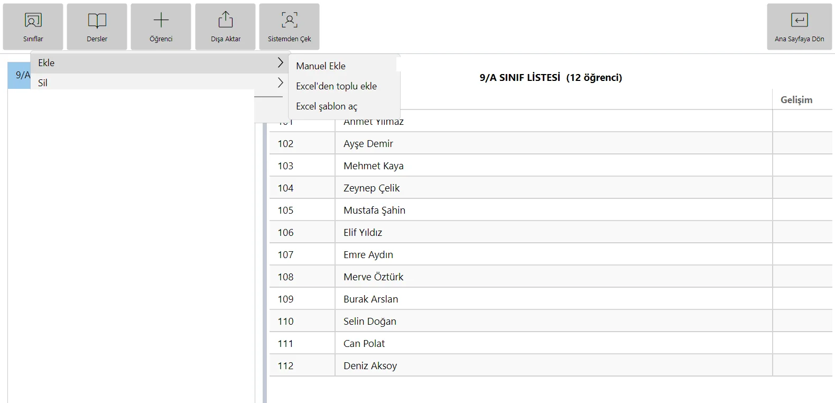The height and width of the screenshot is (403, 835).
Task: Click student number 112 cell
Action: click(x=302, y=366)
